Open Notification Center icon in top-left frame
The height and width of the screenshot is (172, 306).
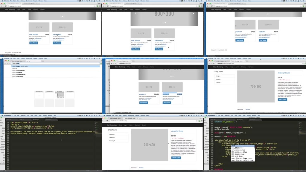[x=100, y=1]
